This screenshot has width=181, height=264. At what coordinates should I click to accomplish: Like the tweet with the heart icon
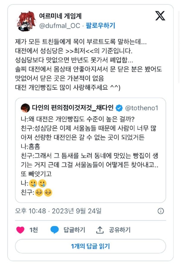20,230
